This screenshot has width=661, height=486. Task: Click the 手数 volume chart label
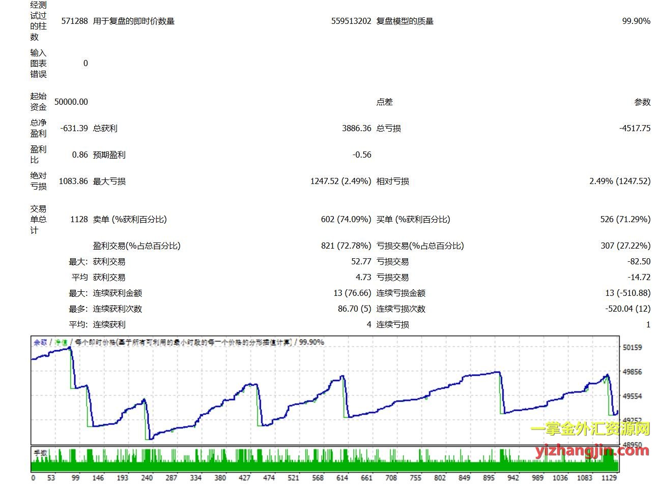point(40,452)
